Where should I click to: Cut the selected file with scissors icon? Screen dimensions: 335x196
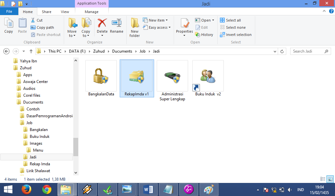(x=37, y=20)
